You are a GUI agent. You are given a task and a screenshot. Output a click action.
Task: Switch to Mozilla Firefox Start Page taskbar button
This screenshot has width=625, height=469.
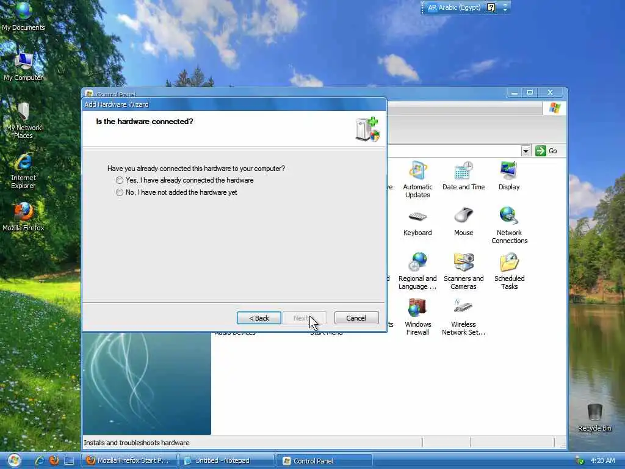(129, 460)
